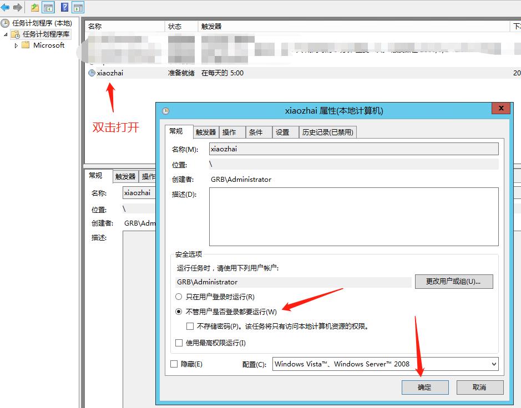Click the 更改用户或组 button
Image resolution: width=521 pixels, height=408 pixels.
[453, 282]
